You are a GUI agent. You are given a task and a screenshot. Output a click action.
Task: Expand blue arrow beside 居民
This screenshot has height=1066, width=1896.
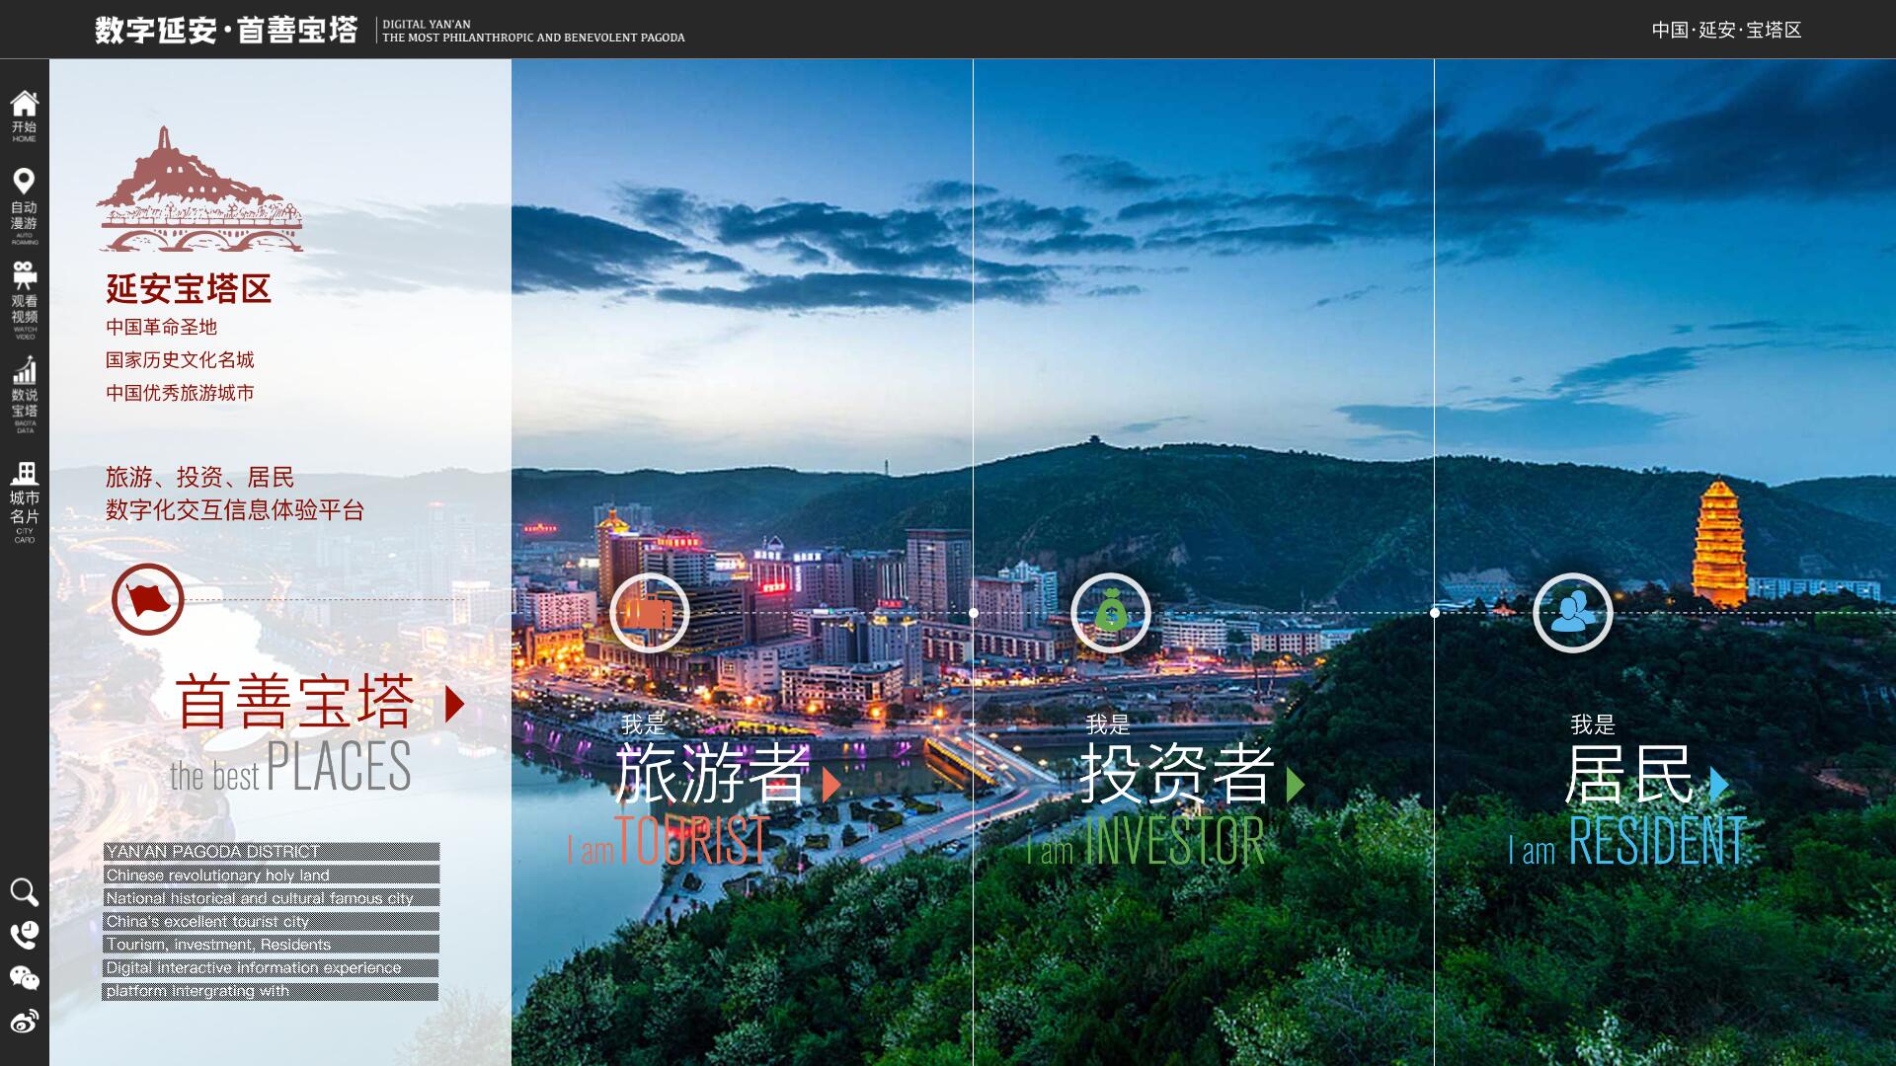pyautogui.click(x=1719, y=785)
